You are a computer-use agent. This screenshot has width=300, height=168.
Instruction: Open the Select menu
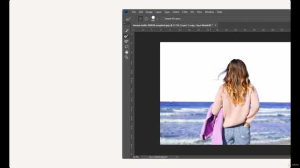click(176, 12)
